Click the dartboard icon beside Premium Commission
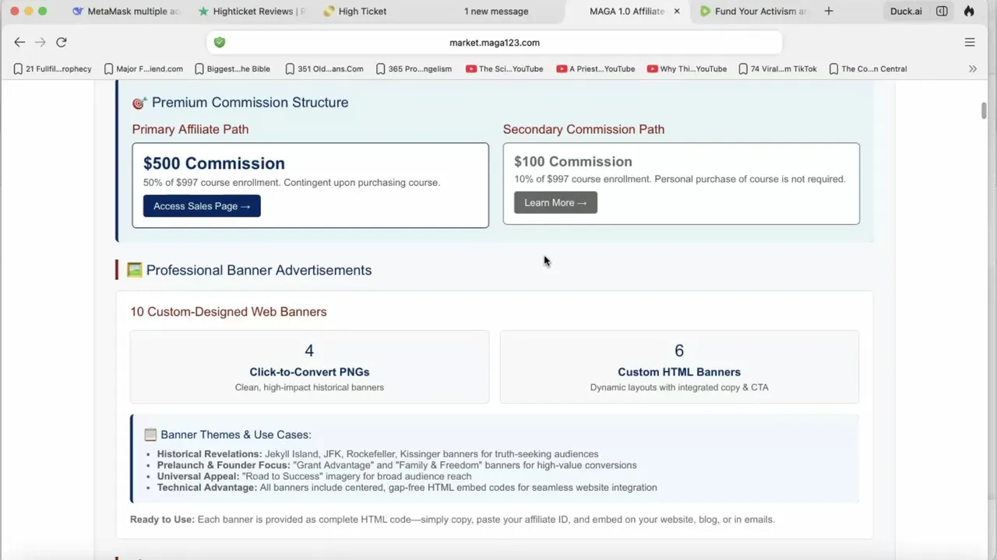997x560 pixels. pos(139,103)
